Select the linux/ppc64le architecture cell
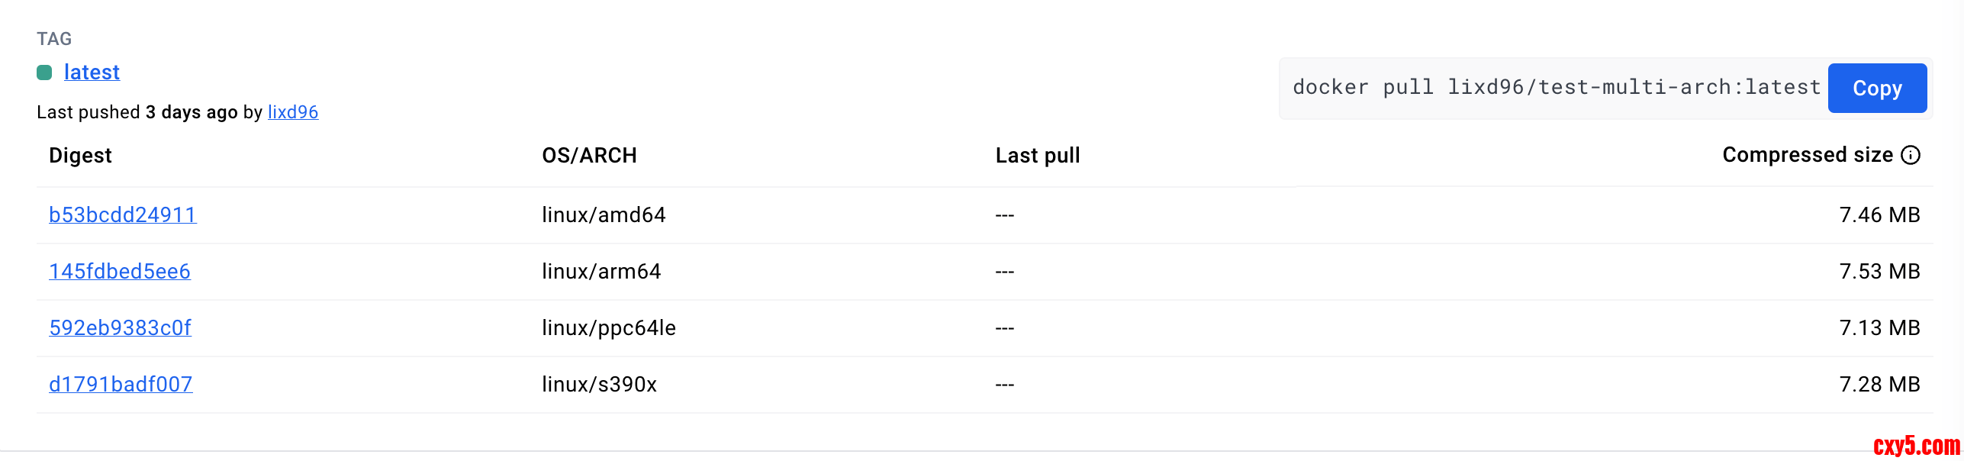1964x461 pixels. click(x=609, y=327)
